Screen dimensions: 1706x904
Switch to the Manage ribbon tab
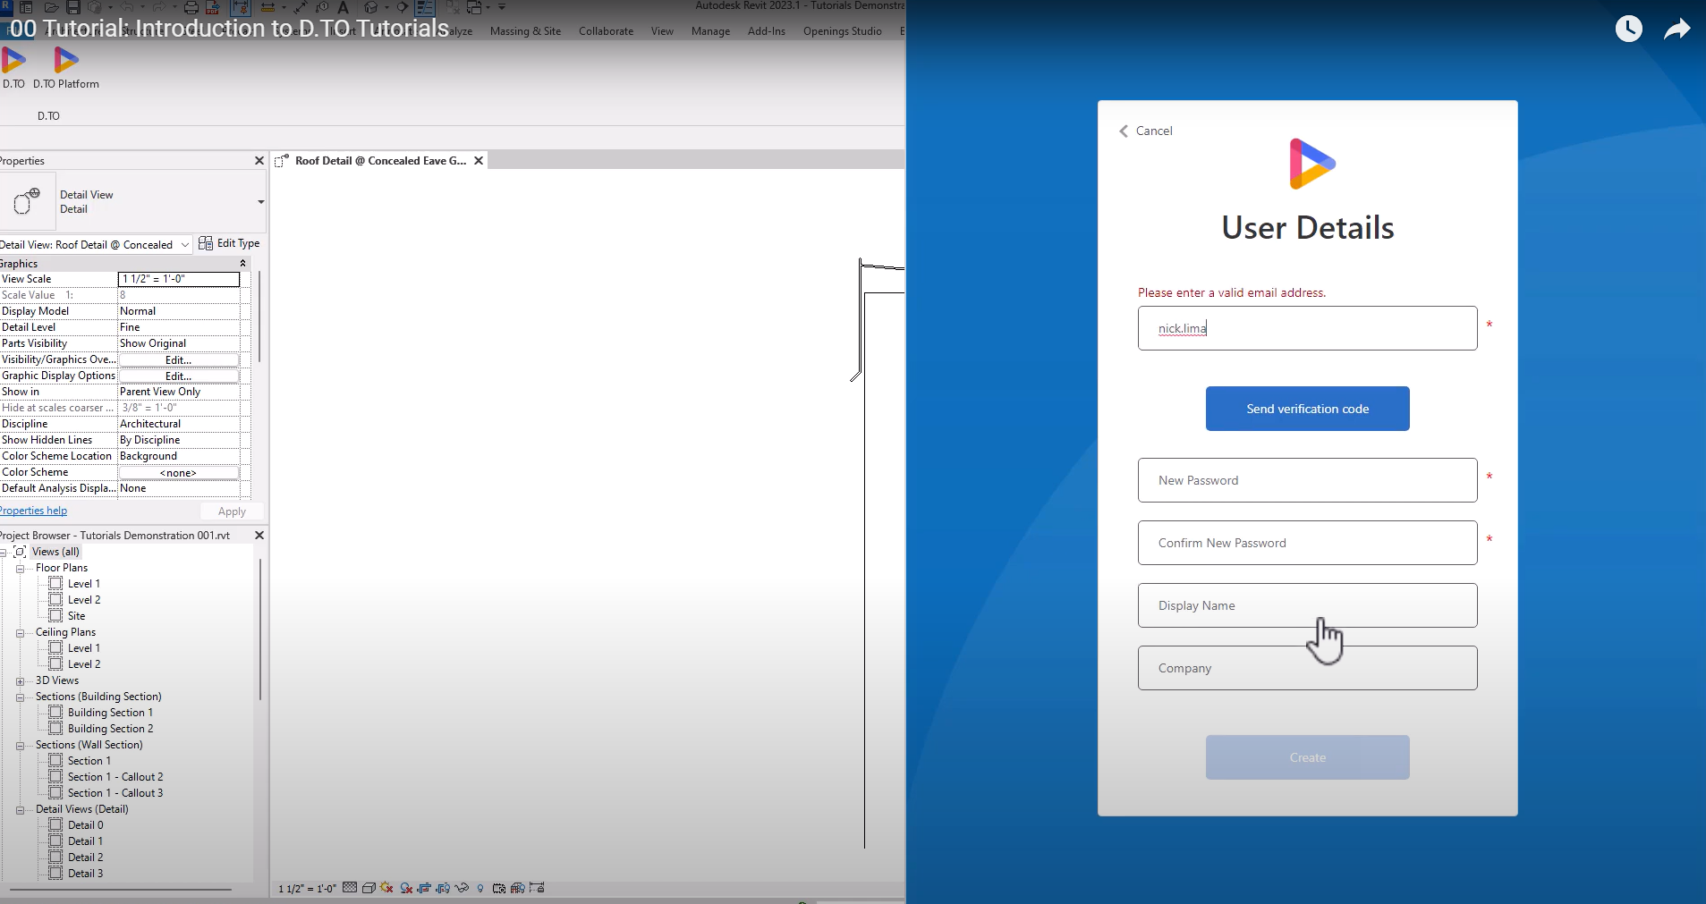710,31
